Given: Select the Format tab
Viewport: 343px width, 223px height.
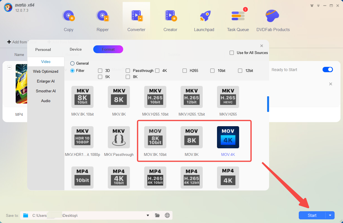Looking at the screenshot, I should click(108, 49).
